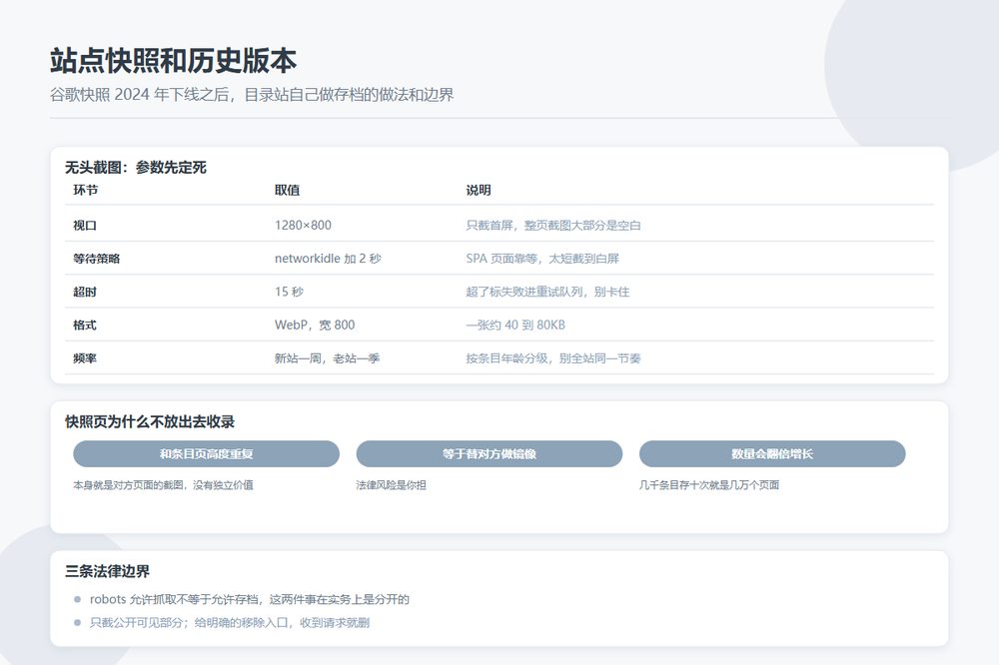Viewport: 999px width, 665px height.
Task: Click the 等于替对方做镜像 pill button
Action: coord(490,453)
